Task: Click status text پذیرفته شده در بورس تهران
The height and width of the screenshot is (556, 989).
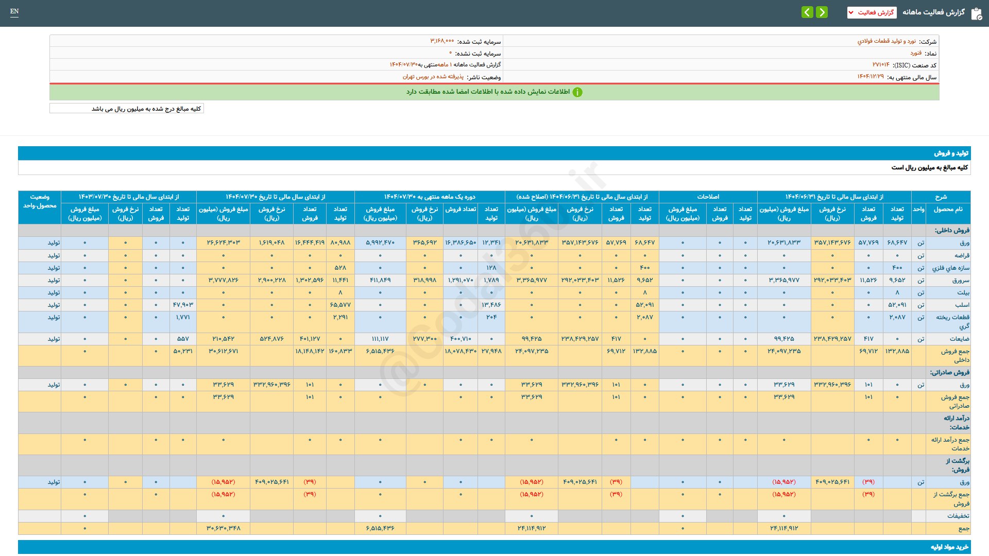Action: [x=433, y=77]
